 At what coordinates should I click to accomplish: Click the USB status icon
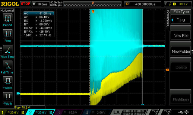[181, 112]
